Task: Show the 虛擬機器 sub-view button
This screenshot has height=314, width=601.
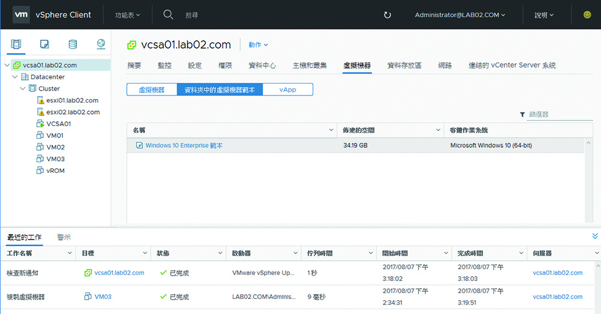Action: [x=152, y=89]
